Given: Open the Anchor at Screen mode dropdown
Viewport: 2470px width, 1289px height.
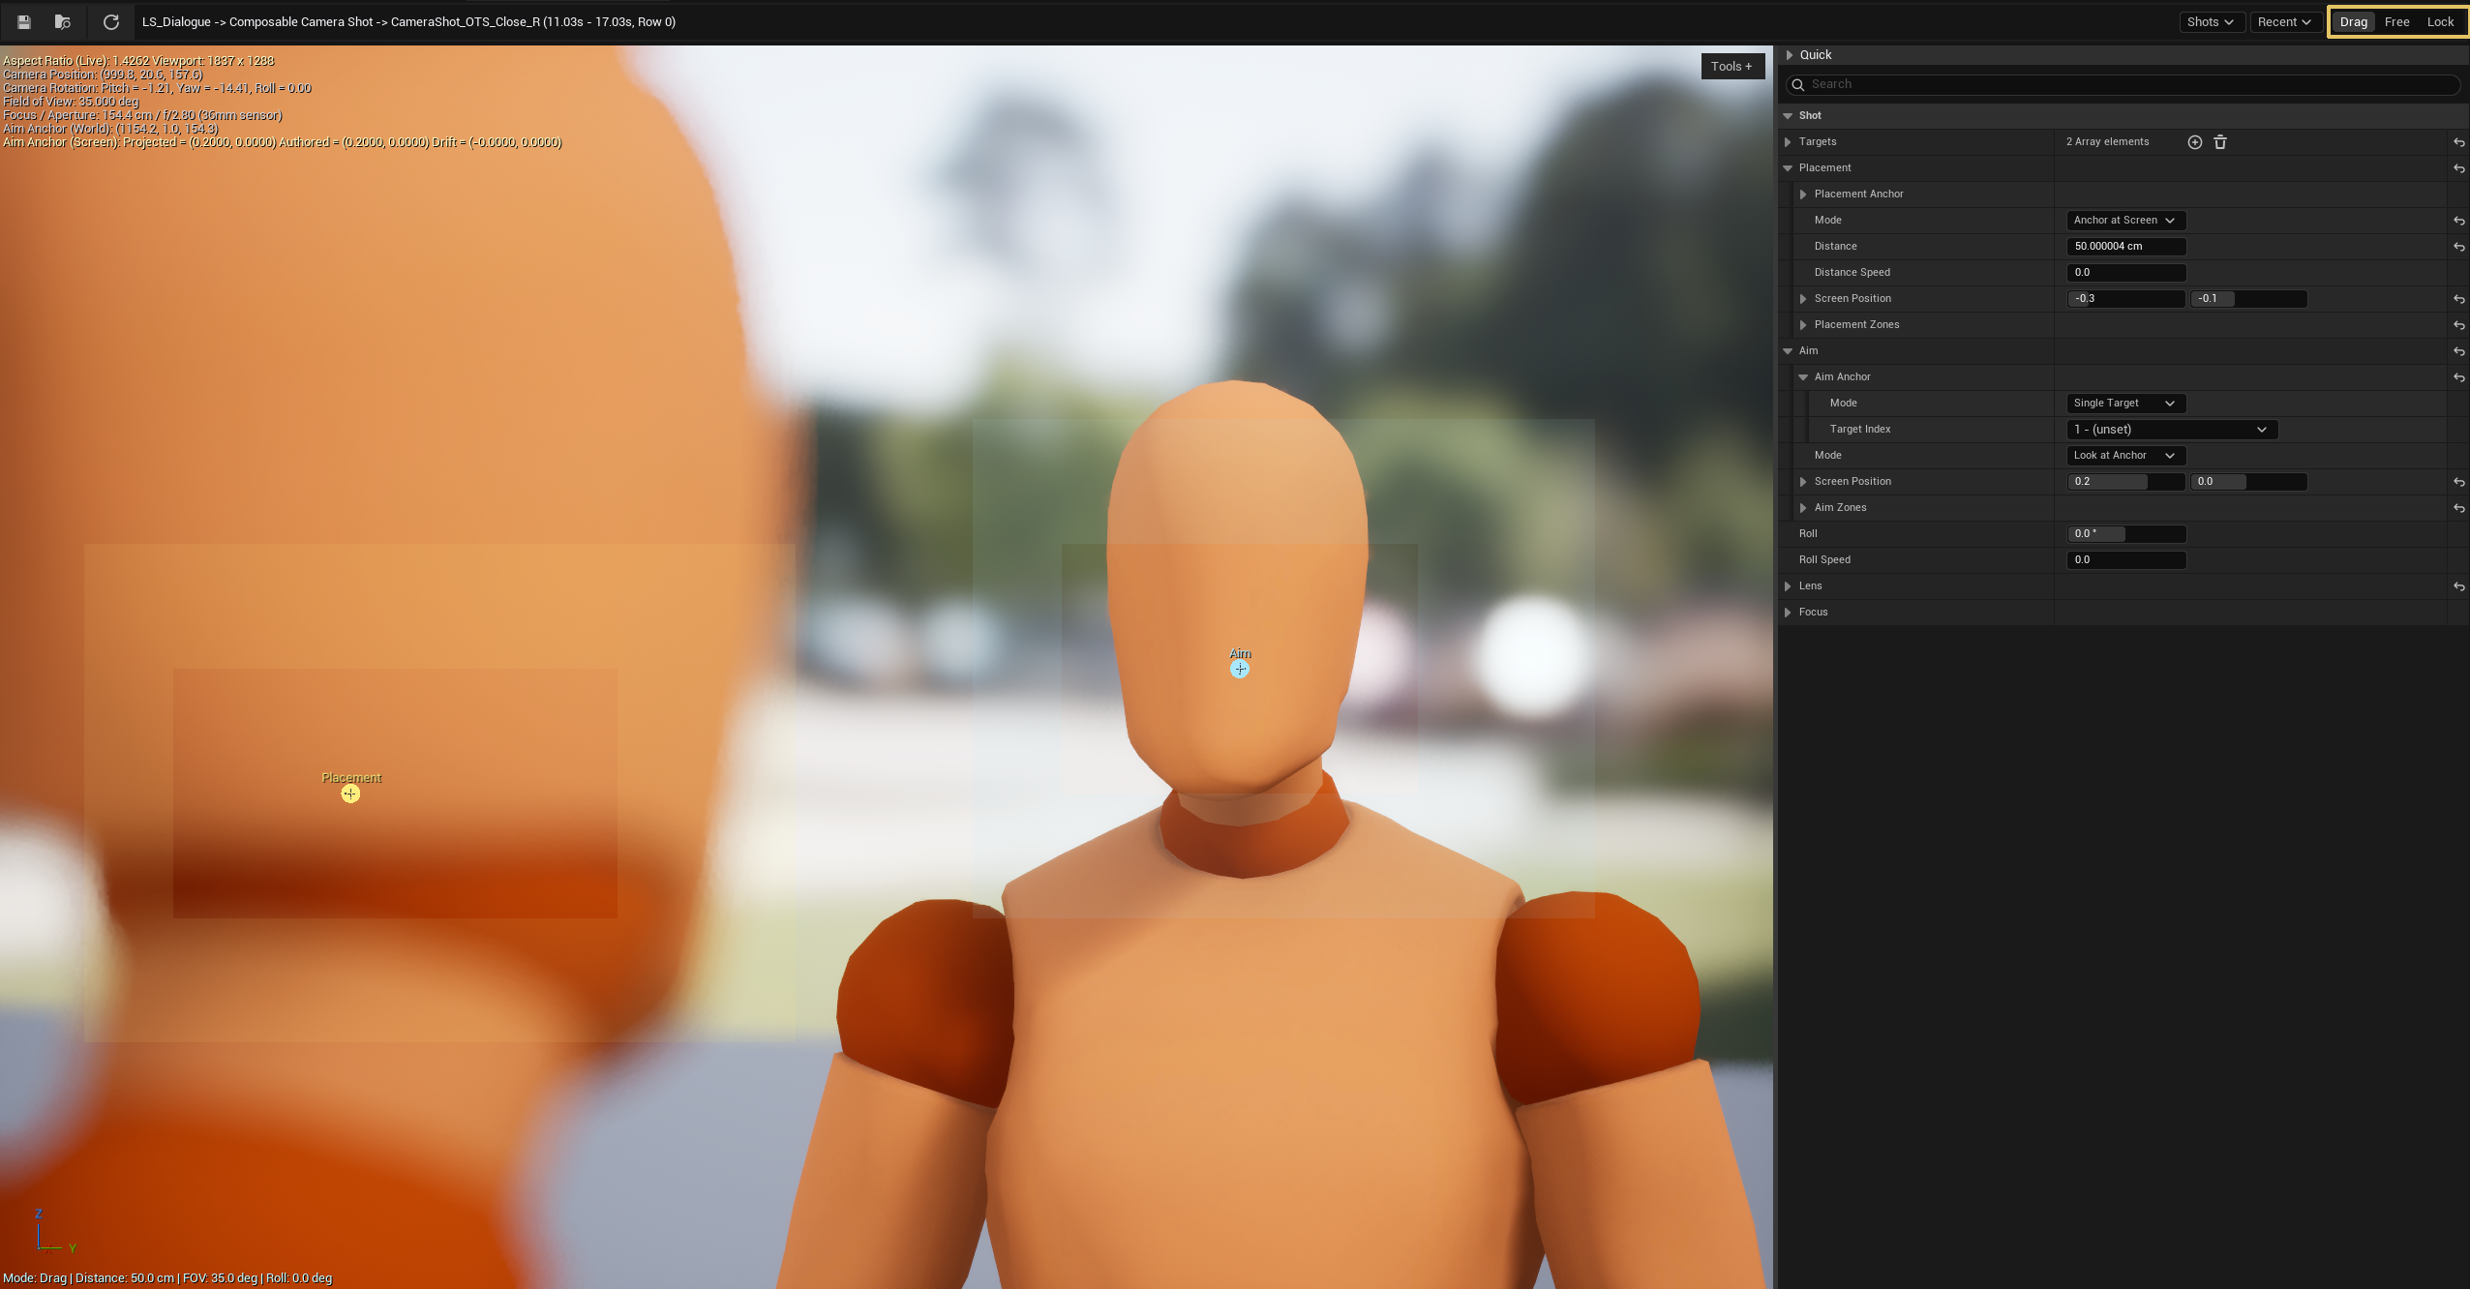Looking at the screenshot, I should (2125, 221).
